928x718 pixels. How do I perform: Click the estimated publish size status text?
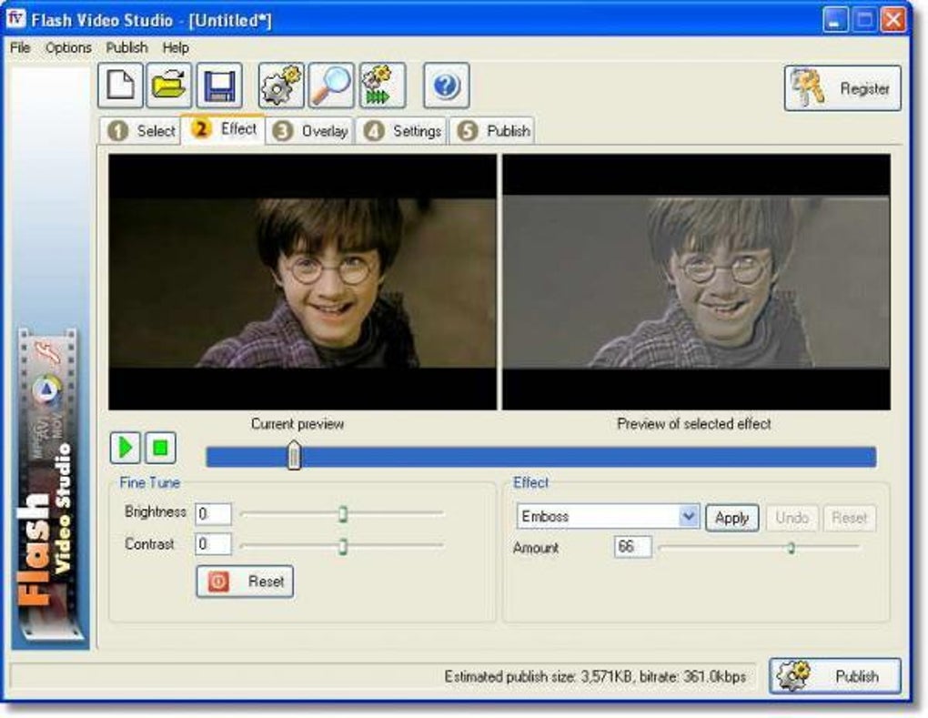(595, 676)
